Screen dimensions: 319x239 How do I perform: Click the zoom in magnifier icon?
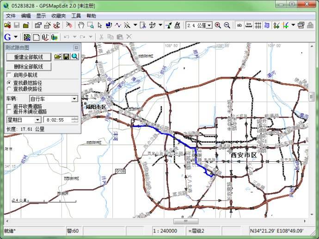(218, 25)
